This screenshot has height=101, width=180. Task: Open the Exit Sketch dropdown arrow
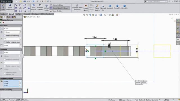[x=3, y=12]
